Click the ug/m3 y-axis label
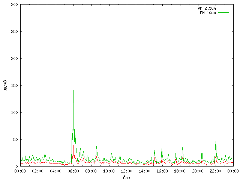The image size is (240, 180). [x=5, y=85]
